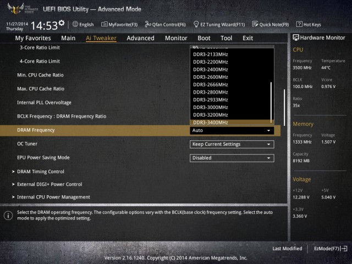The height and width of the screenshot is (264, 352).
Task: Switch to the Main tab
Action: 68,38
